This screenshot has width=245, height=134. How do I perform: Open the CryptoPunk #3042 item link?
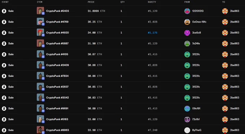[x=58, y=98]
